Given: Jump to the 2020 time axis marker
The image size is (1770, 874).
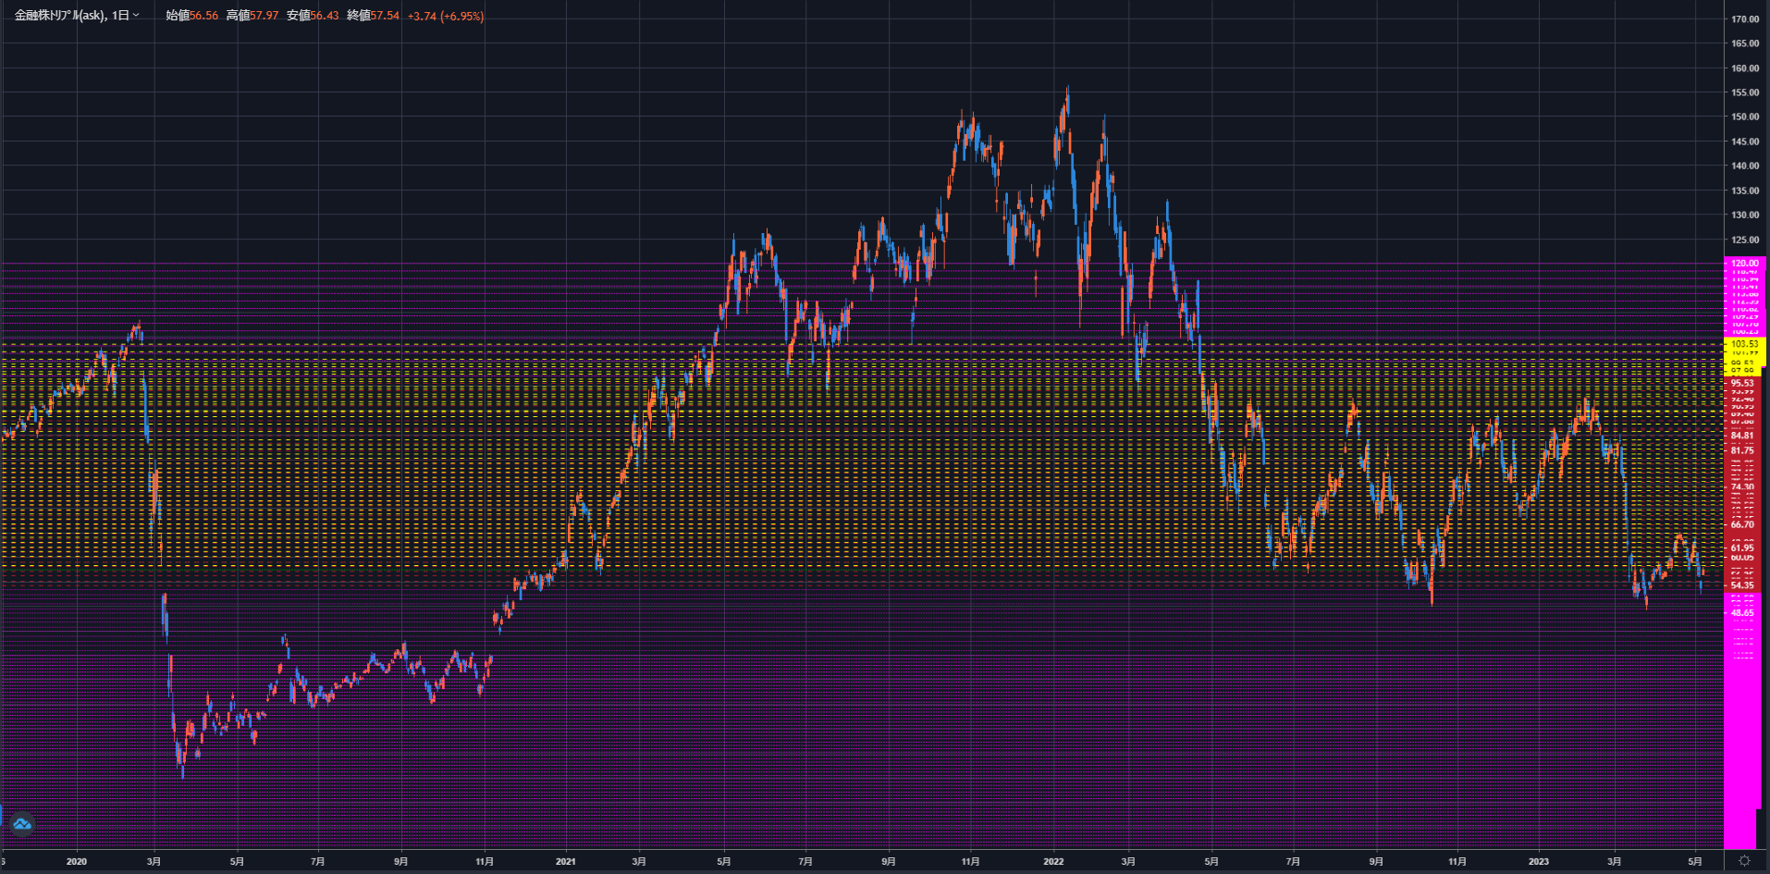Looking at the screenshot, I should coord(77,861).
